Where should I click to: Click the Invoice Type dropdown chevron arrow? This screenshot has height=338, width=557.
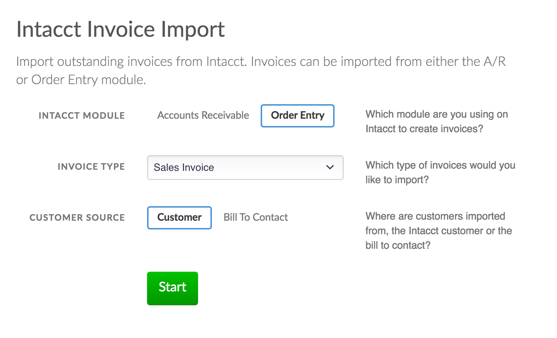tap(330, 168)
